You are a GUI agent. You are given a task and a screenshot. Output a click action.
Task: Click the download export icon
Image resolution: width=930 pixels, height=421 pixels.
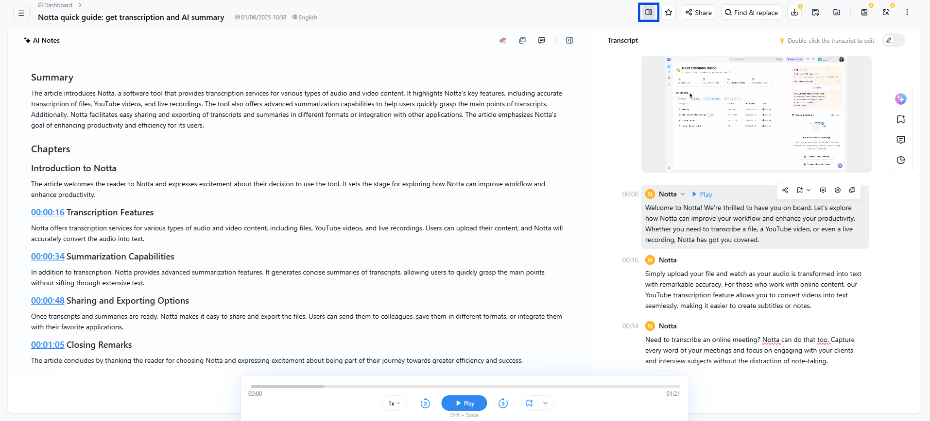coord(794,13)
